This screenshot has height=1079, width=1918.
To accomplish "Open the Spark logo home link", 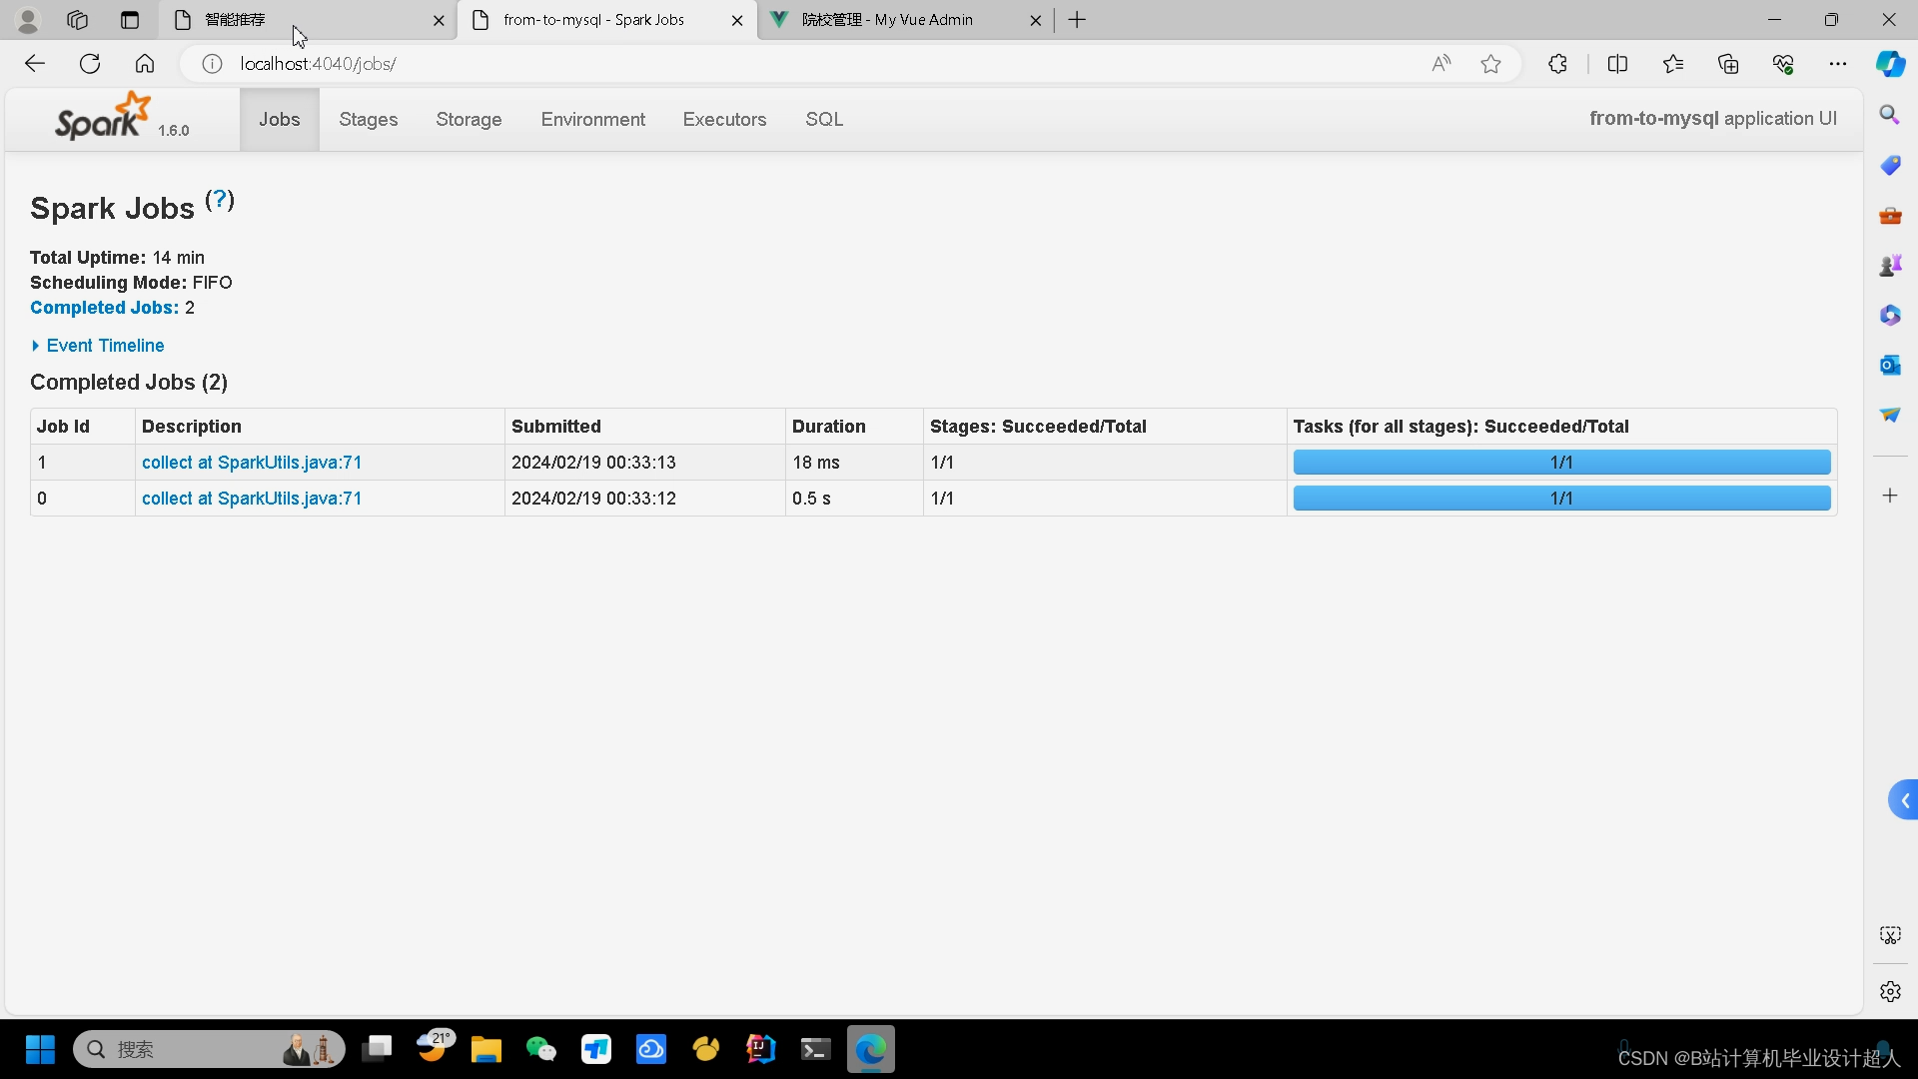I will point(104,117).
